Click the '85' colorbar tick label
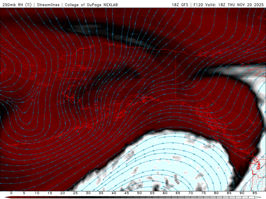266x199 pixels. (x=229, y=193)
